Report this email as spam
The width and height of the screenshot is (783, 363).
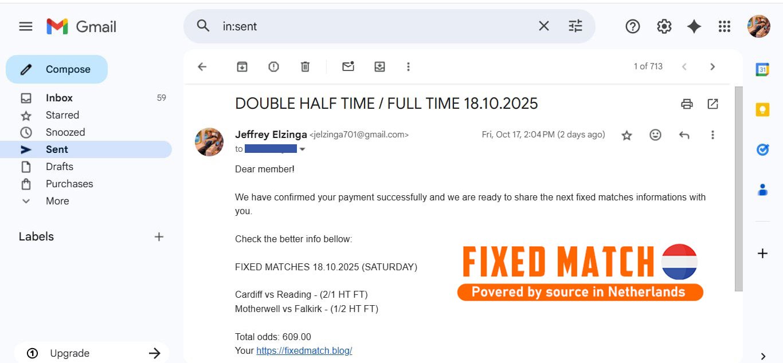pyautogui.click(x=273, y=67)
